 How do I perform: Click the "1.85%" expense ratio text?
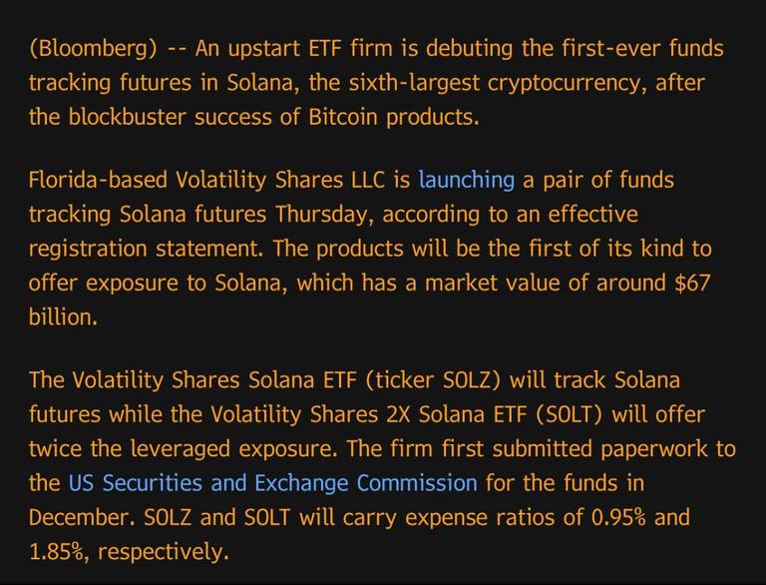point(57,552)
